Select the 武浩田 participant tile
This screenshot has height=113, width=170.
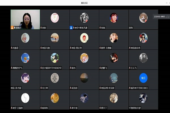click(x=84, y=79)
